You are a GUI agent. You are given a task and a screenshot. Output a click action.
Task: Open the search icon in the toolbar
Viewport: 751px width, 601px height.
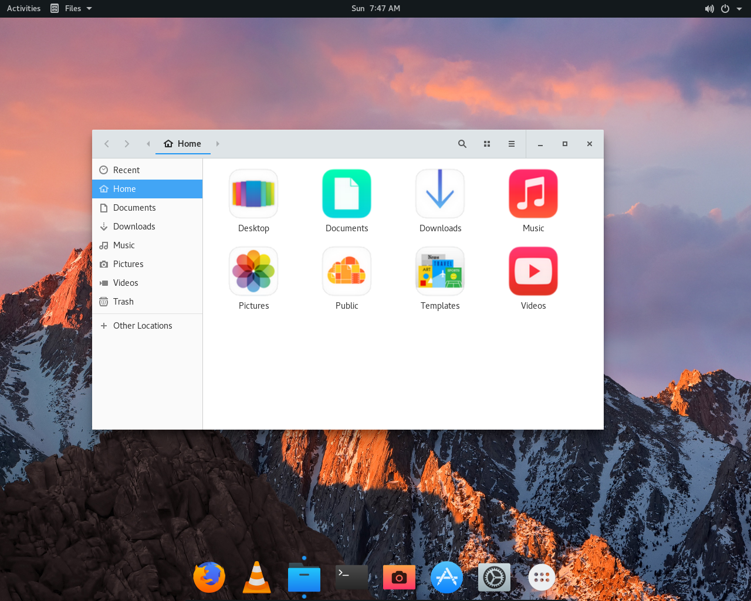tap(462, 144)
